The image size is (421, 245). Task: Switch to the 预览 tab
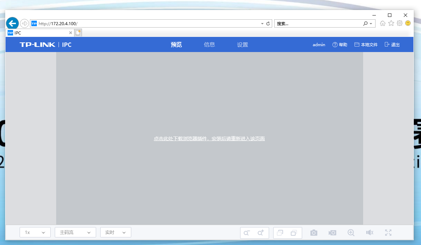click(x=176, y=44)
